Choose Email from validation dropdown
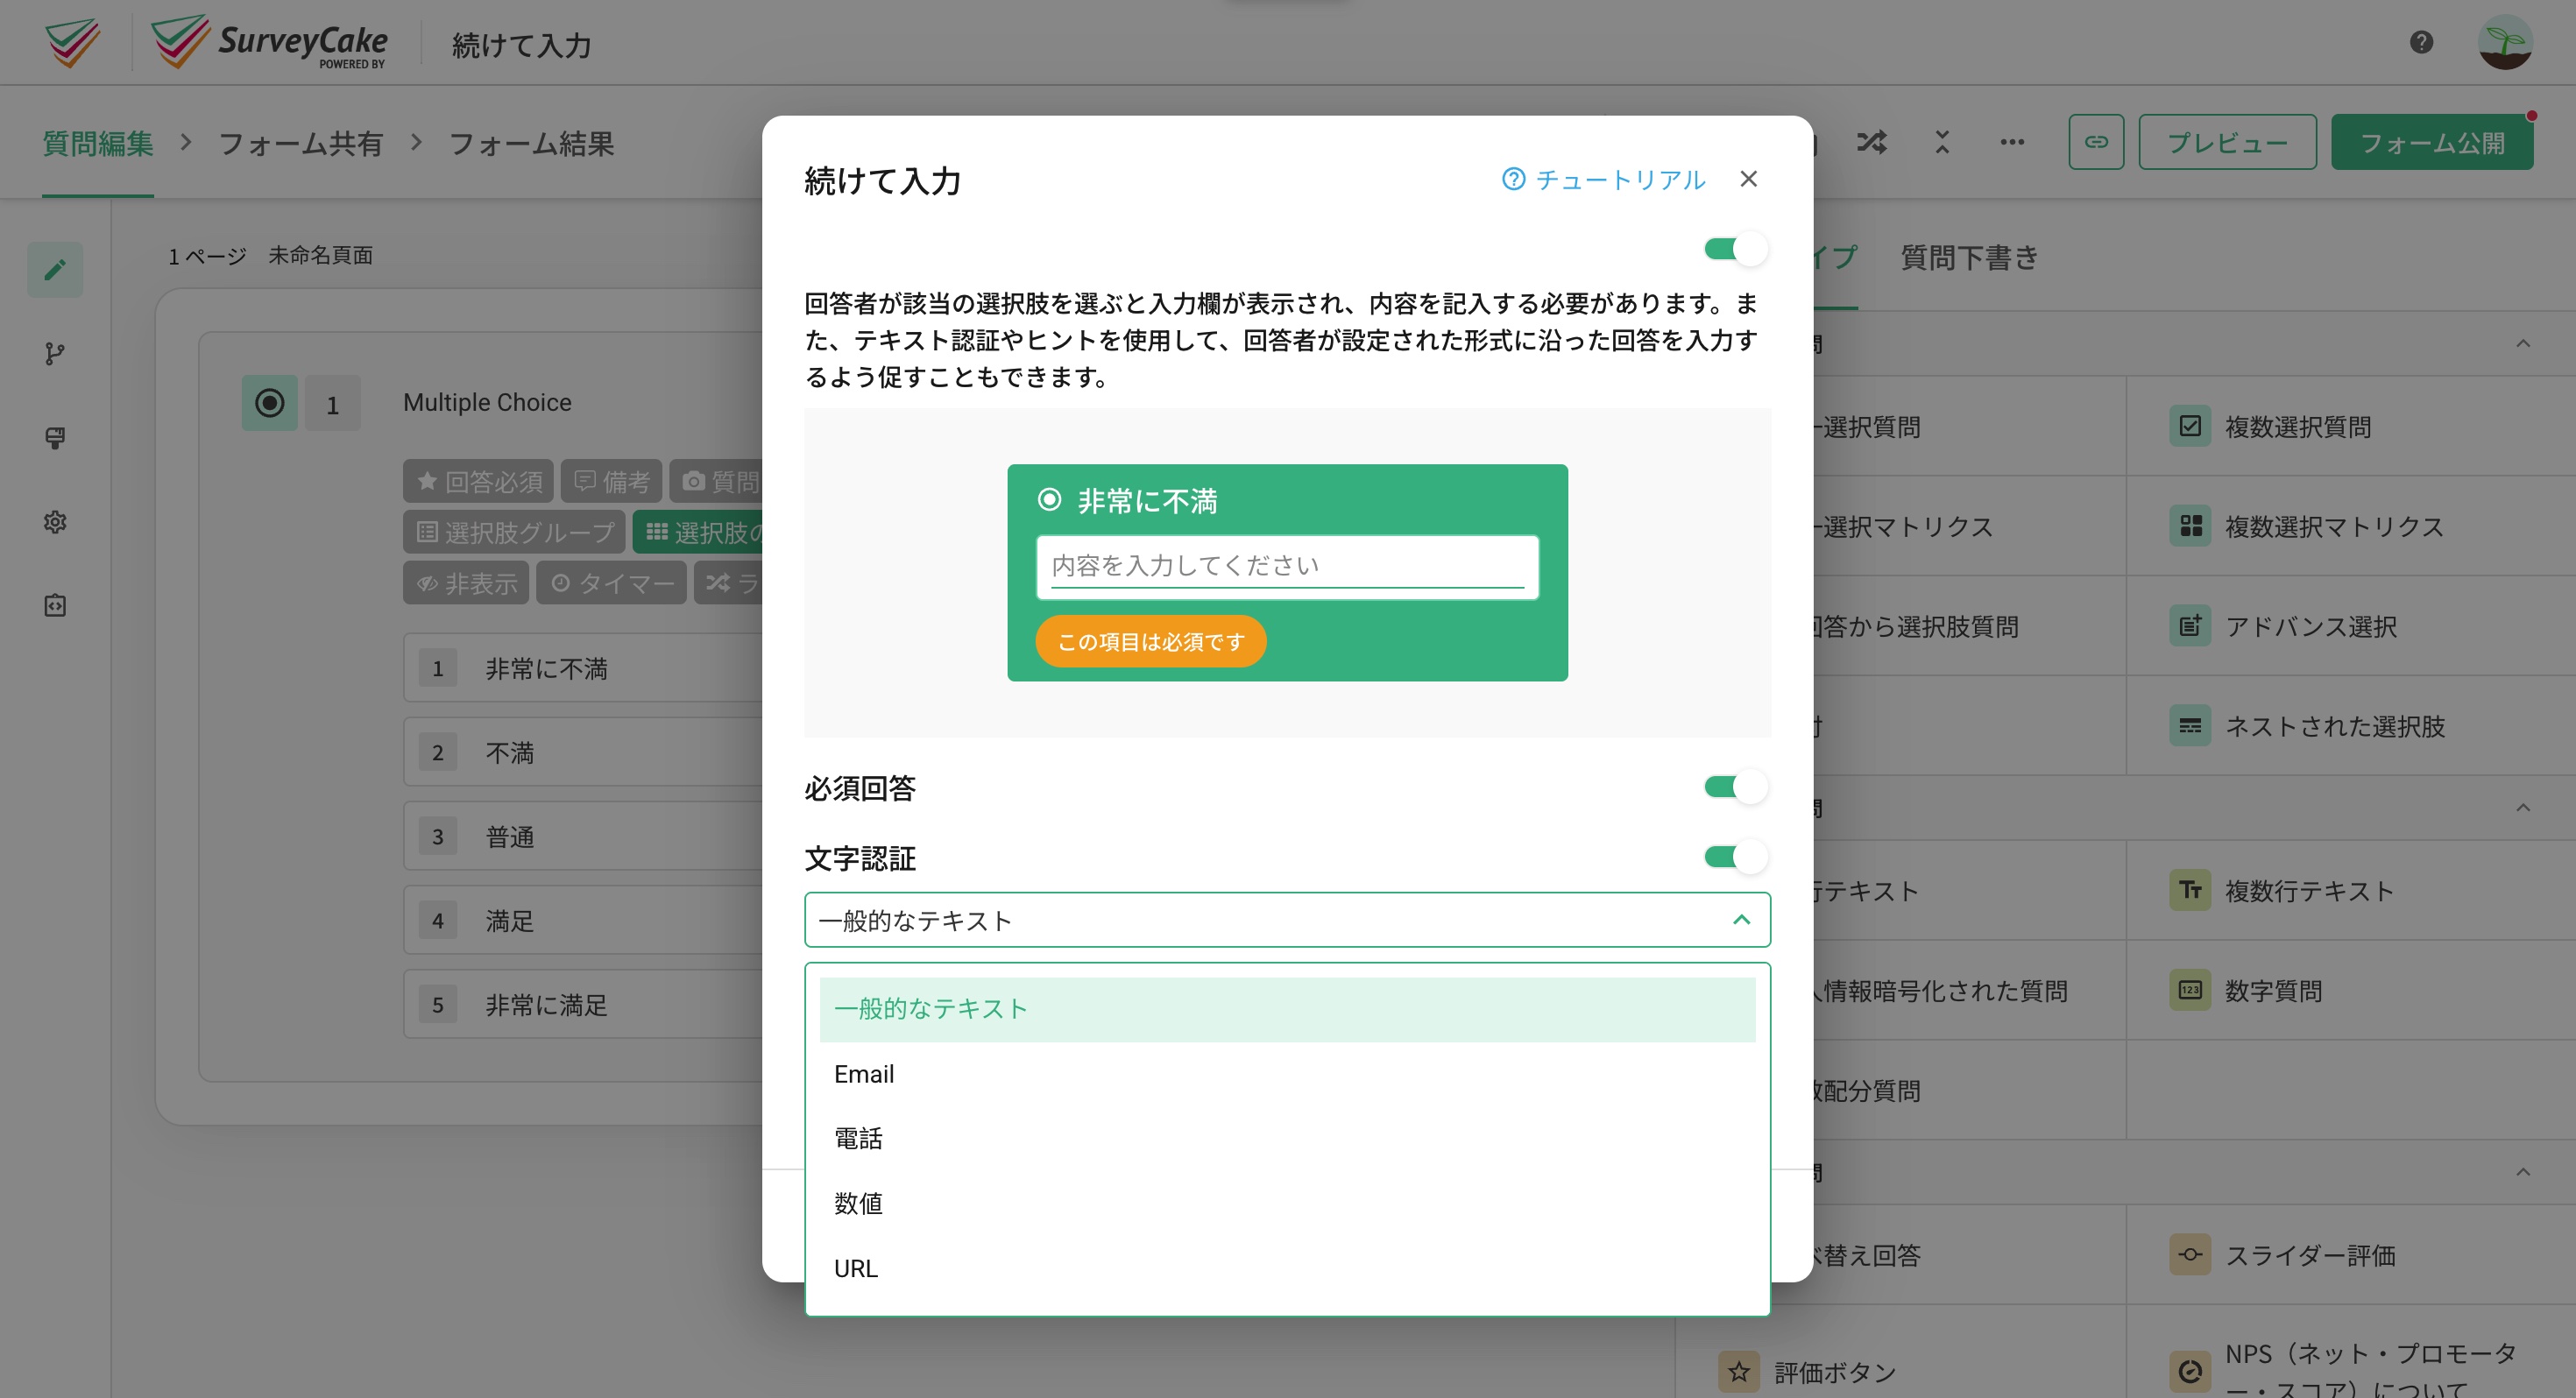The width and height of the screenshot is (2576, 1398). (x=1287, y=1074)
